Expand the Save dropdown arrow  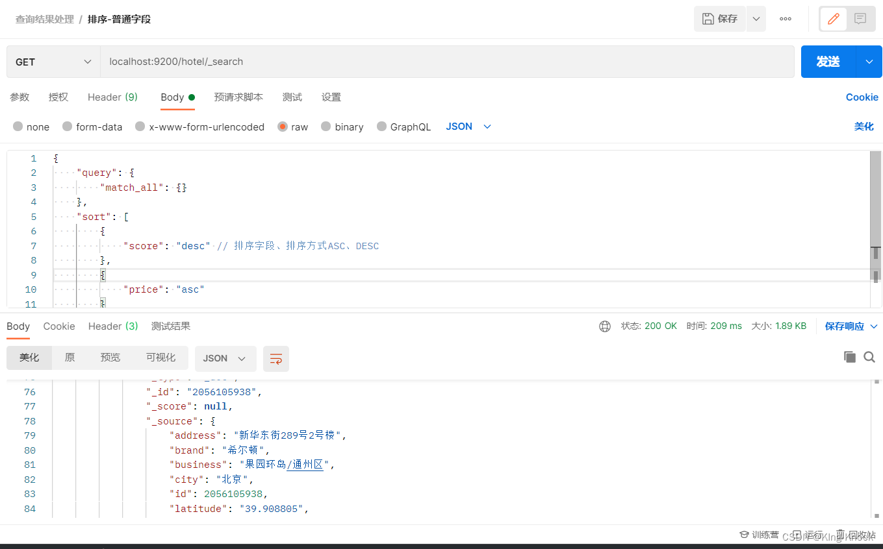tap(756, 19)
